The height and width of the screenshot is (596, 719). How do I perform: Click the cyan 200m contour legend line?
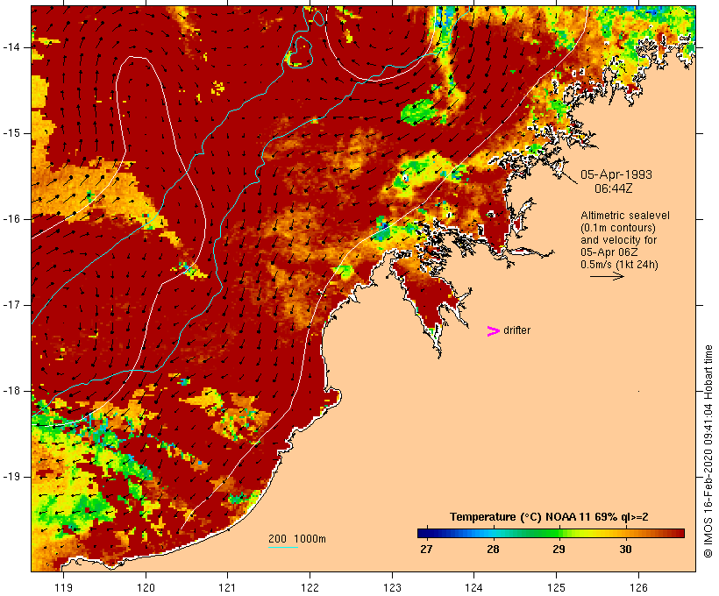tap(283, 547)
